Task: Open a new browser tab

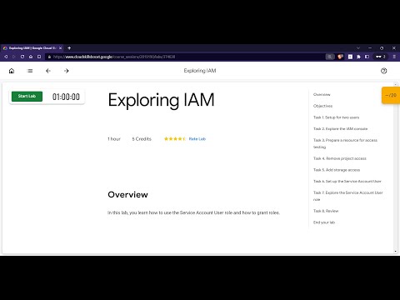Action: [69, 48]
